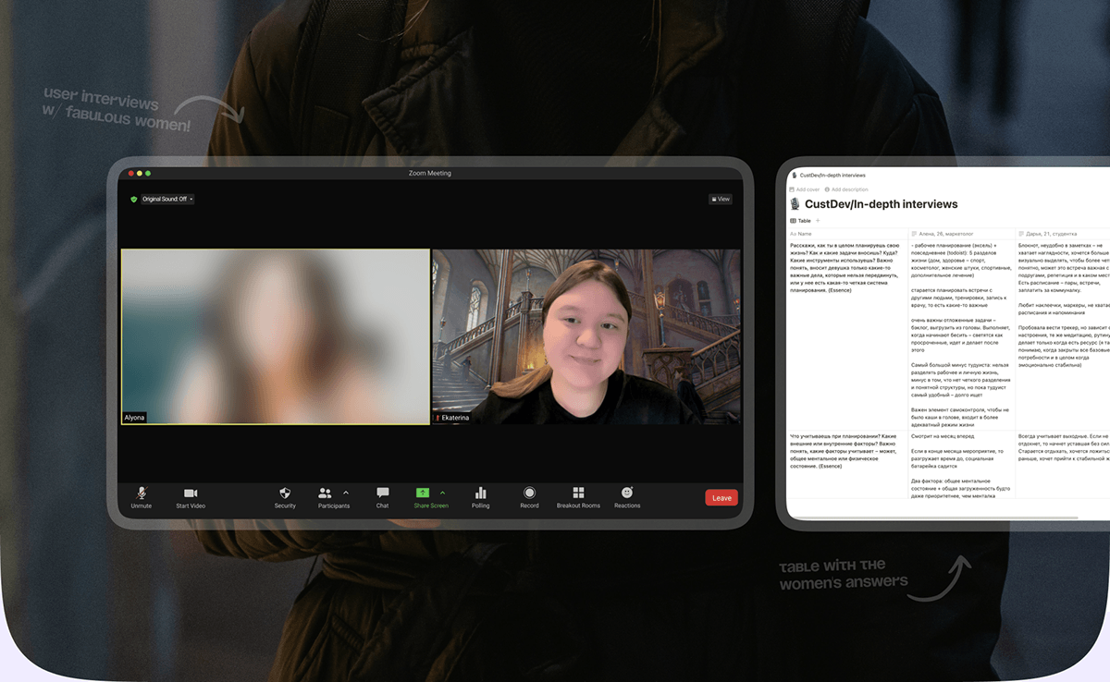Image resolution: width=1110 pixels, height=682 pixels.
Task: Expand the Share Screen options arrow
Action: [x=442, y=493]
